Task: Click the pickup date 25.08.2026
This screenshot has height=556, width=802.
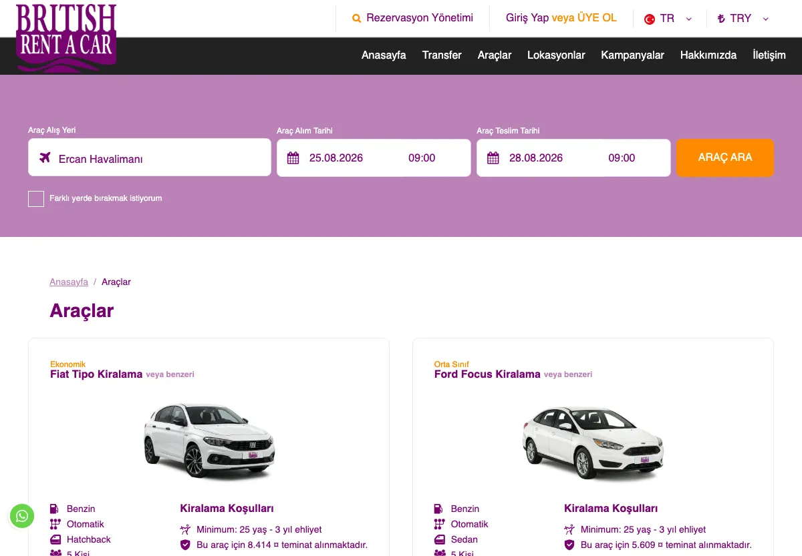Action: coord(336,158)
